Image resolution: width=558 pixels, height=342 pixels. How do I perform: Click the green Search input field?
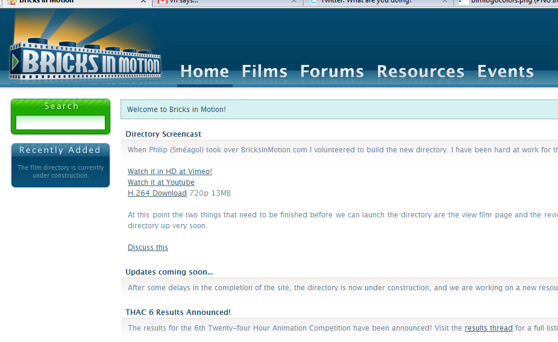click(60, 123)
